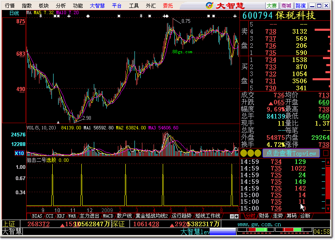Select the 诊断 tab in right panel
Screen dimensions: 335x240
(x=305, y=216)
